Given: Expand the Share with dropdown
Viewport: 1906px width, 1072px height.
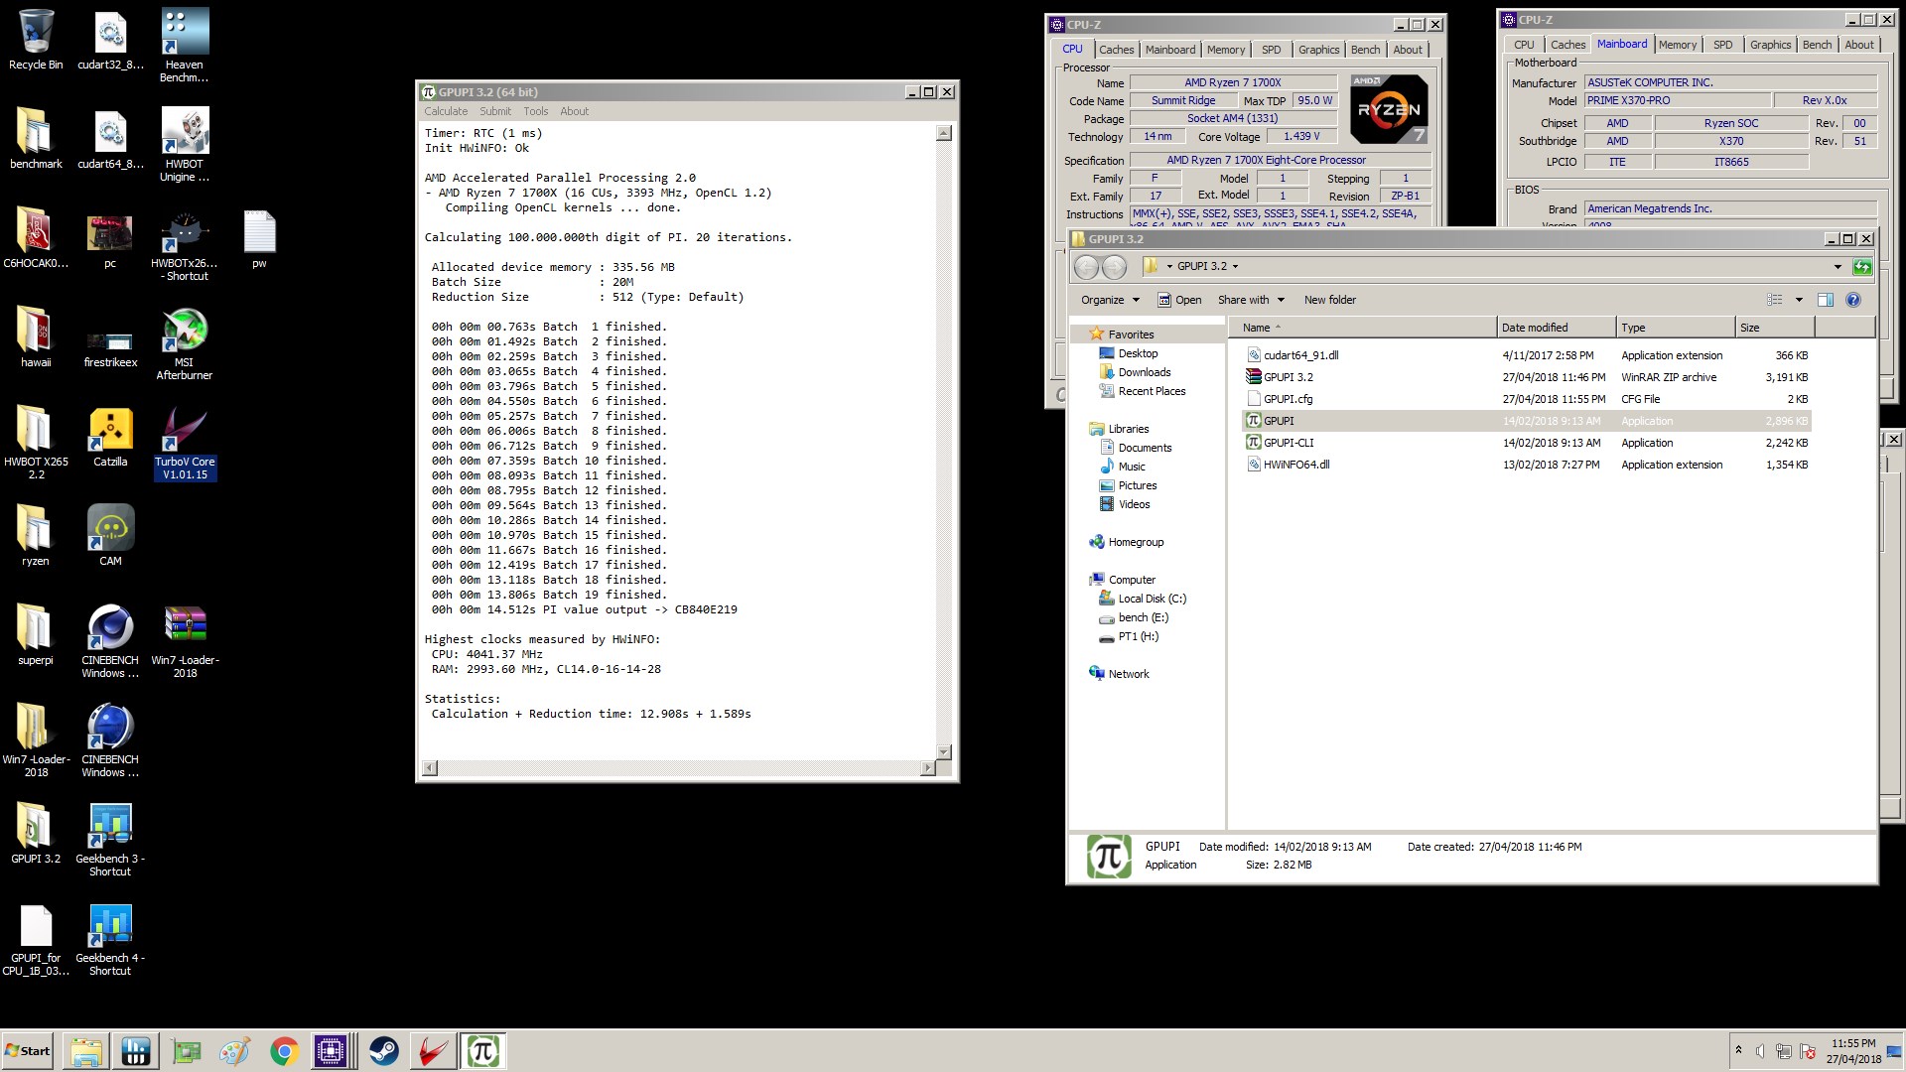Looking at the screenshot, I should click(x=1251, y=300).
